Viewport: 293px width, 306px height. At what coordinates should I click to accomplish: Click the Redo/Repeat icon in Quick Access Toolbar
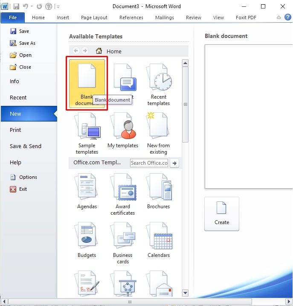point(39,6)
